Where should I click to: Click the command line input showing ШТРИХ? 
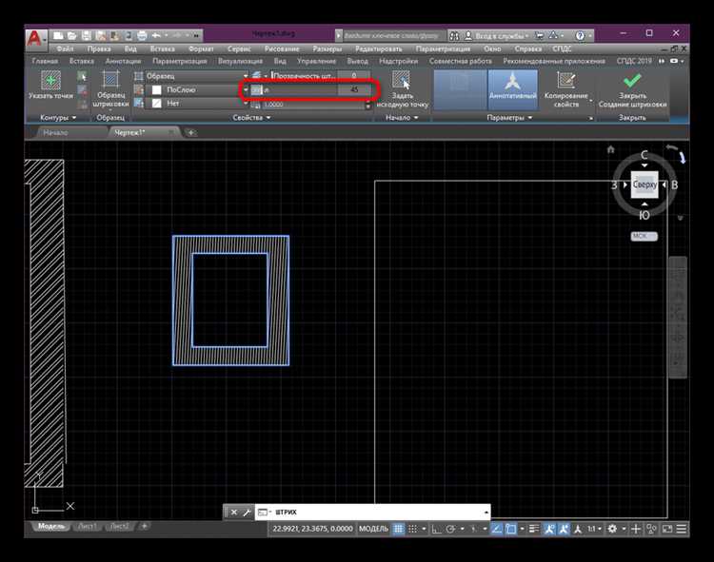coord(372,513)
